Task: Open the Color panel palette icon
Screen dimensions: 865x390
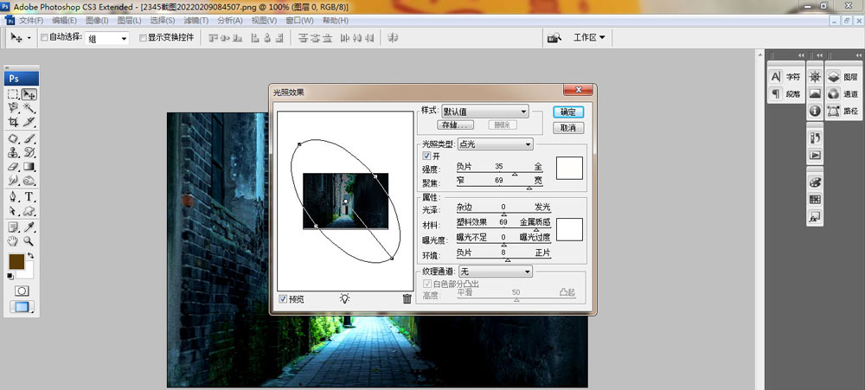Action: click(815, 182)
